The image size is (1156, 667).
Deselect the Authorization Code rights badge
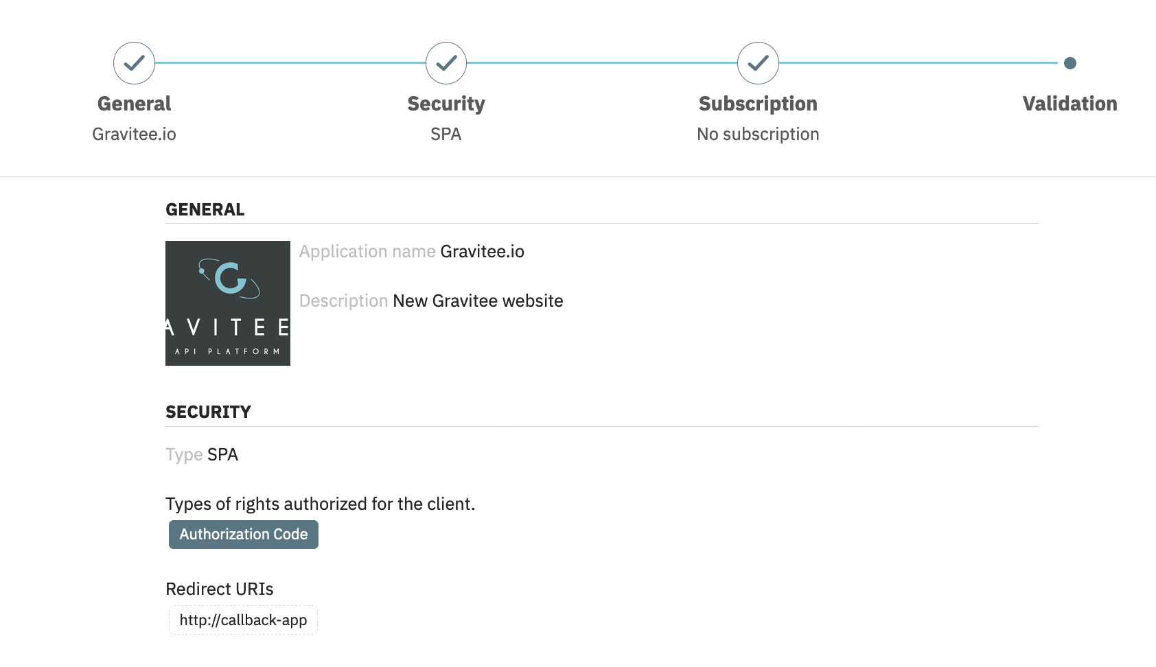(x=243, y=534)
